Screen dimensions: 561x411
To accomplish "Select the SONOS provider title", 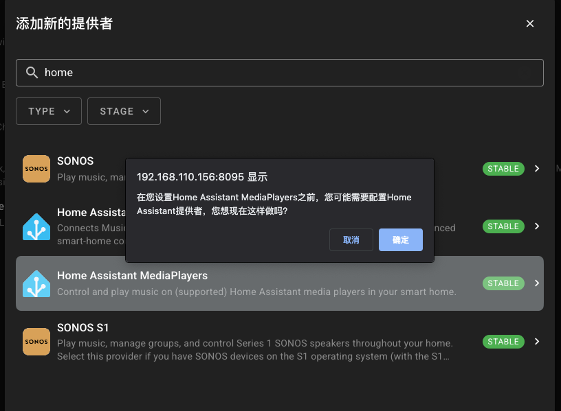I will (75, 161).
